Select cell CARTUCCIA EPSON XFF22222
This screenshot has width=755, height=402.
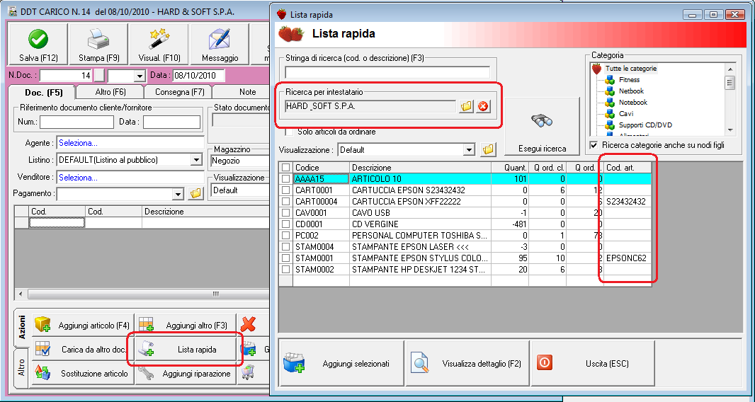click(x=421, y=201)
